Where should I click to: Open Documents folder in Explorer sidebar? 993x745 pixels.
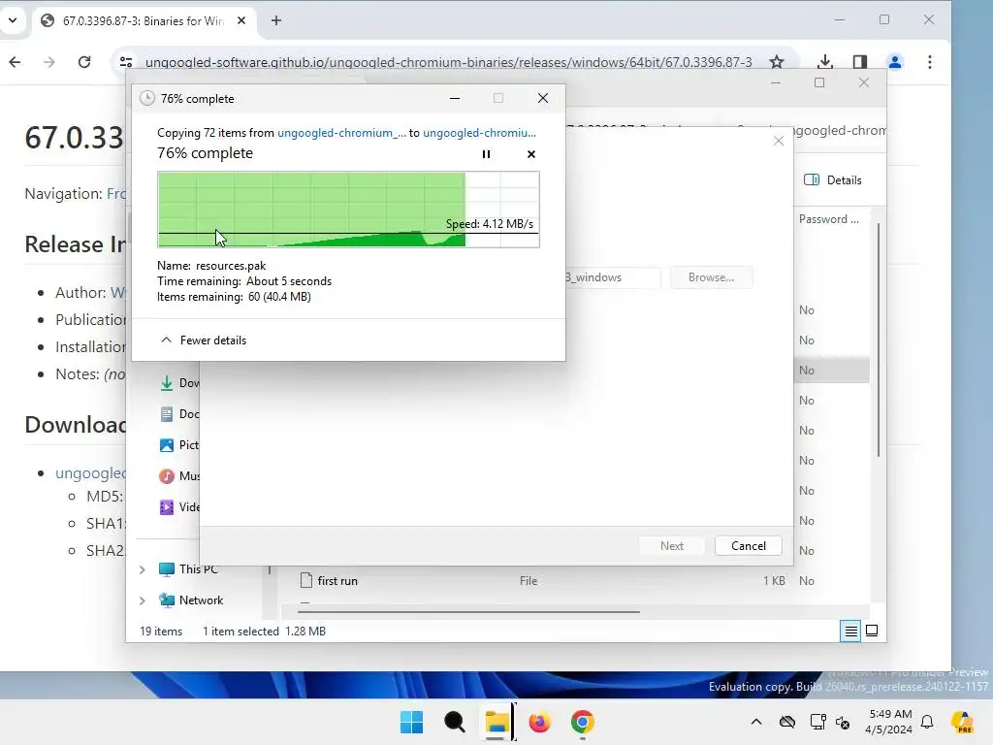coord(178,413)
